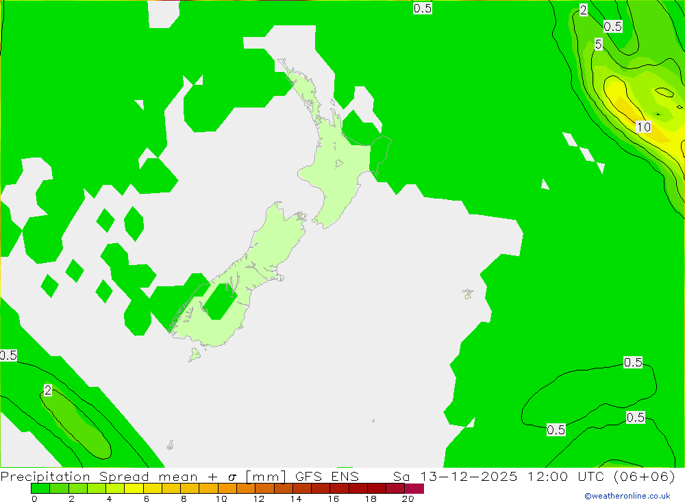The width and height of the screenshot is (685, 502).
Task: Click the legend tick label '8'
Action: 184,499
